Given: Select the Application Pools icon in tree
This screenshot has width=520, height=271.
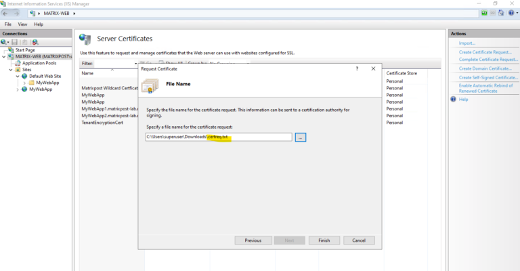Looking at the screenshot, I should [18, 63].
